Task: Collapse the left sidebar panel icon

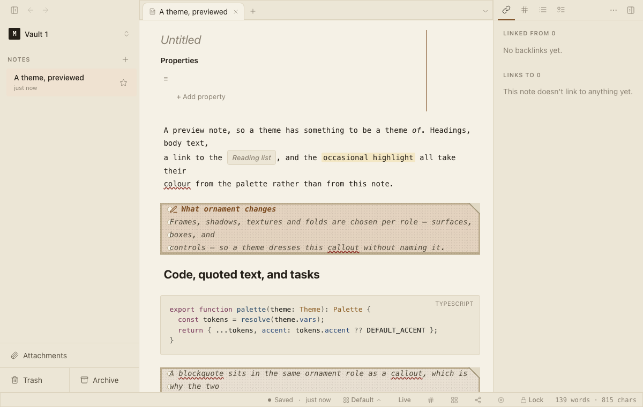Action: (x=14, y=10)
